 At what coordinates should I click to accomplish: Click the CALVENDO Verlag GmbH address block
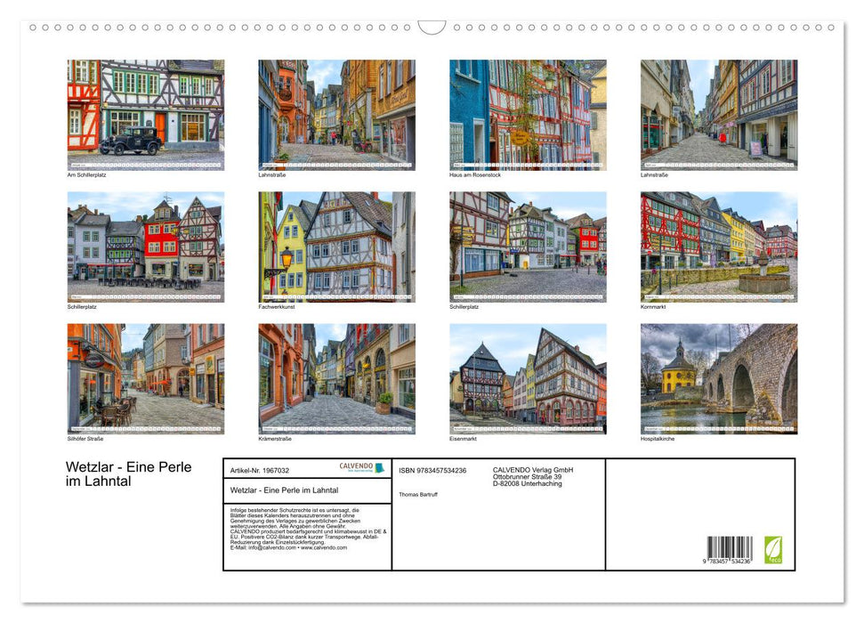[x=533, y=476]
